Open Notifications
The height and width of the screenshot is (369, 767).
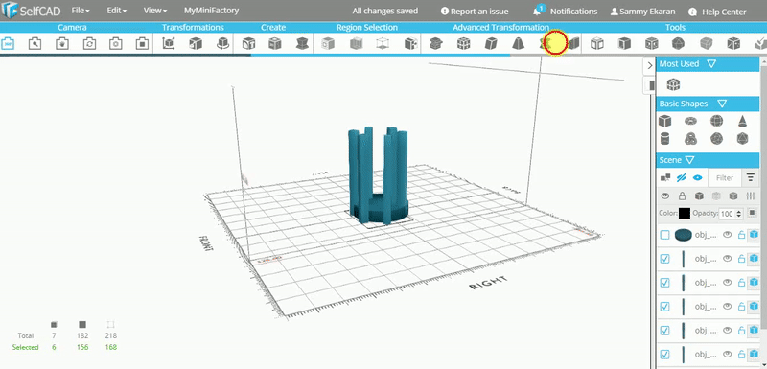(x=566, y=12)
